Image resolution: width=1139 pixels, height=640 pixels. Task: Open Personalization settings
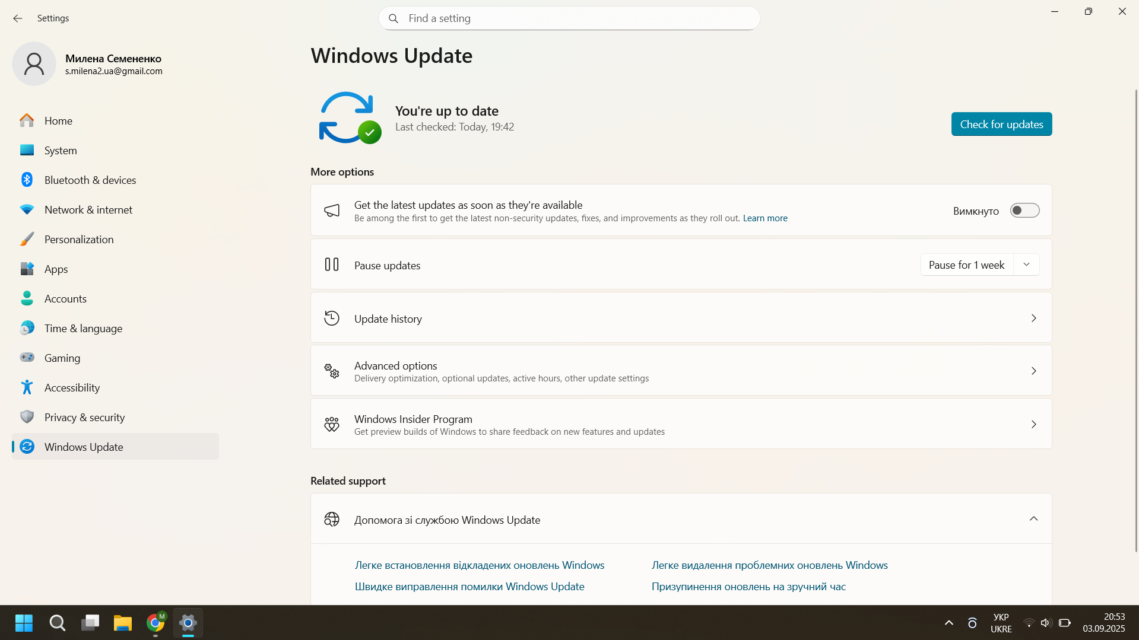point(115,239)
